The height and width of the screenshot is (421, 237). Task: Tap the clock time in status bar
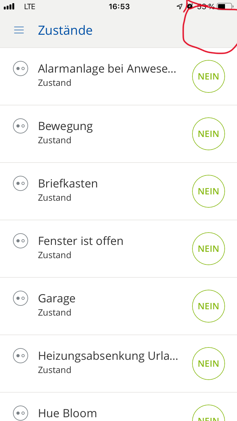[119, 7]
